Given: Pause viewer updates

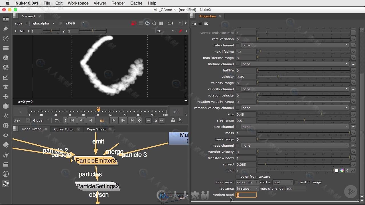Looking at the screenshot, I should (x=161, y=23).
